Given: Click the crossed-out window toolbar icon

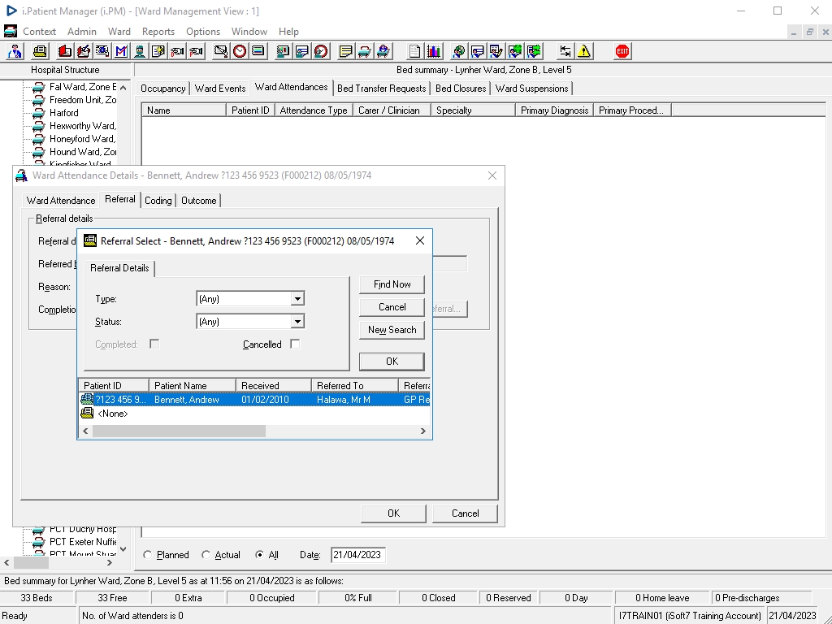Looking at the screenshot, I should (221, 51).
